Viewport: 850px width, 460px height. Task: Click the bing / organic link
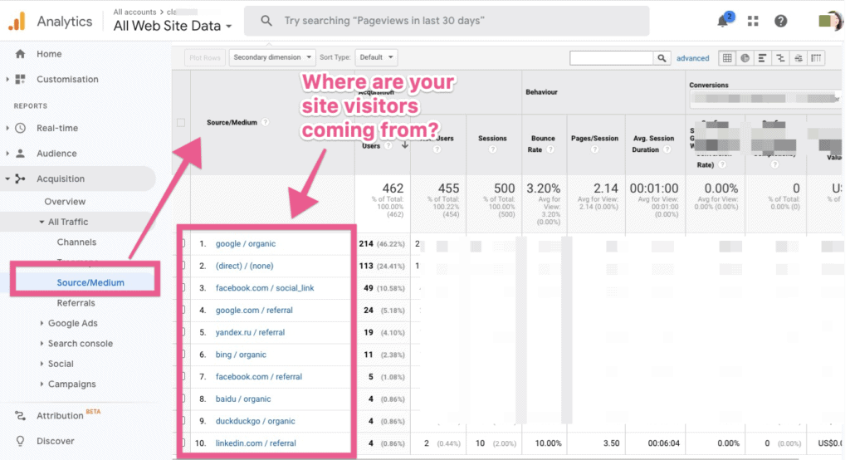[x=241, y=355]
